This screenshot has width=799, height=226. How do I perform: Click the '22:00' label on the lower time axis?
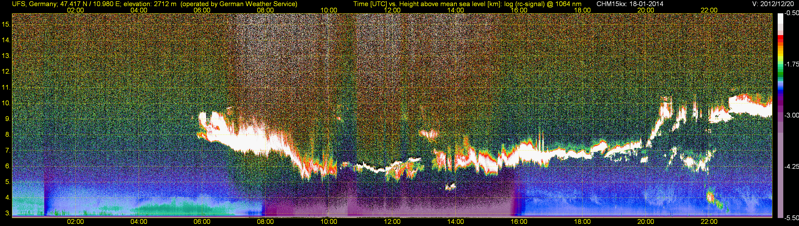point(709,222)
